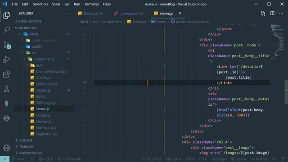This screenshot has width=288, height=162.
Task: Click the synchronize changes icon in status bar
Action: point(32,159)
